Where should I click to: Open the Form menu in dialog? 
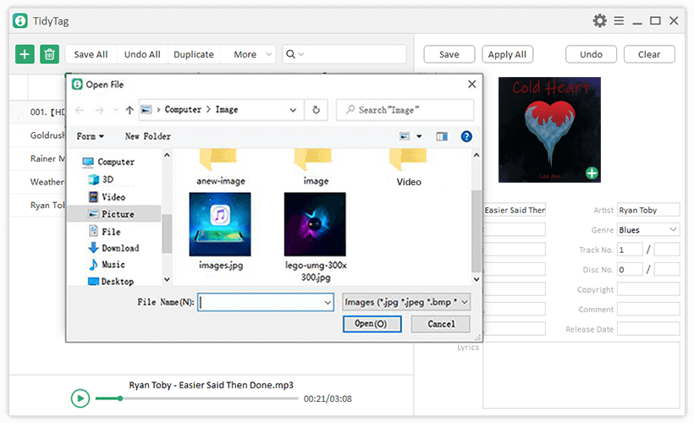point(90,136)
